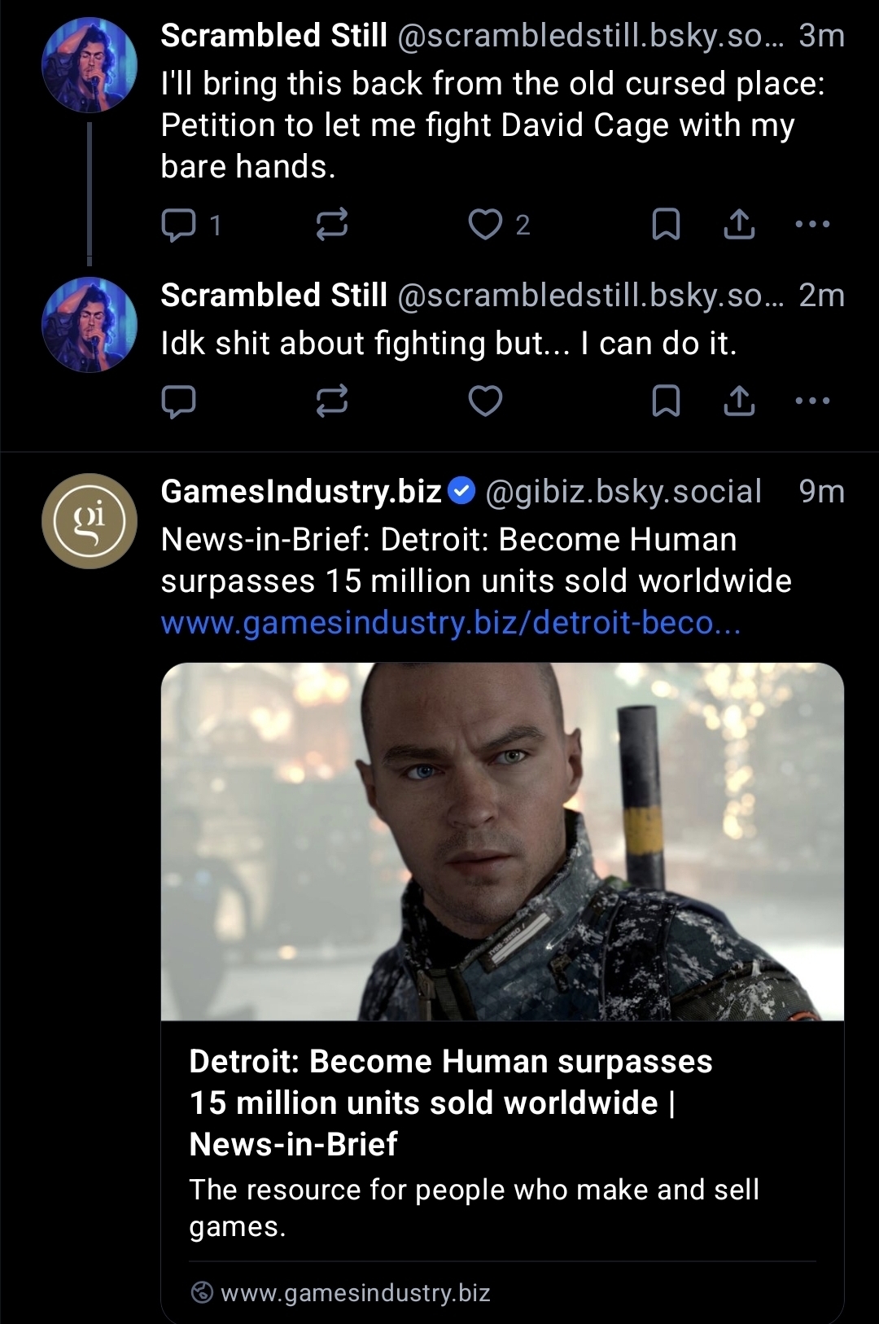Visit the Scrambled Still display name on reply
Screen dimensions: 879x1324
(x=273, y=295)
